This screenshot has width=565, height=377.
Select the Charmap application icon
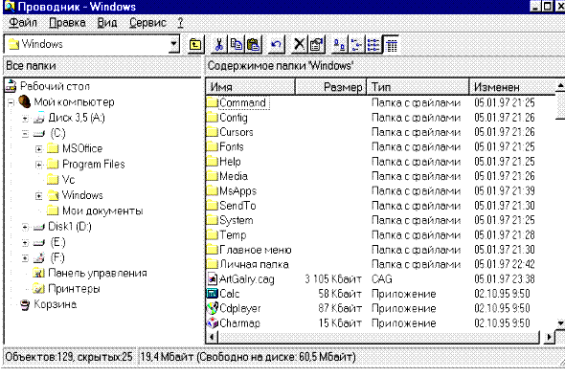213,323
